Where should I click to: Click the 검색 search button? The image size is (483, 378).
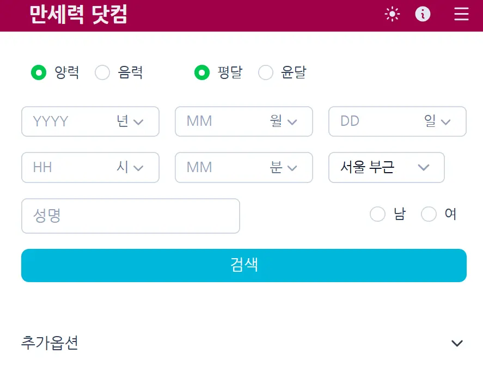tap(243, 265)
